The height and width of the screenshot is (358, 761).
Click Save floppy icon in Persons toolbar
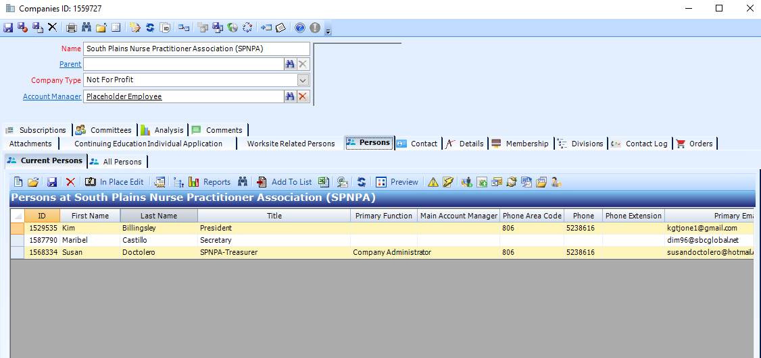point(52,182)
